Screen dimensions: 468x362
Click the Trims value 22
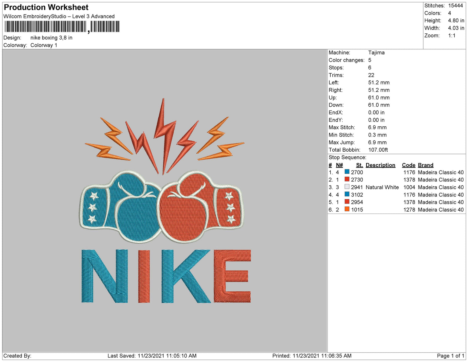click(x=371, y=75)
